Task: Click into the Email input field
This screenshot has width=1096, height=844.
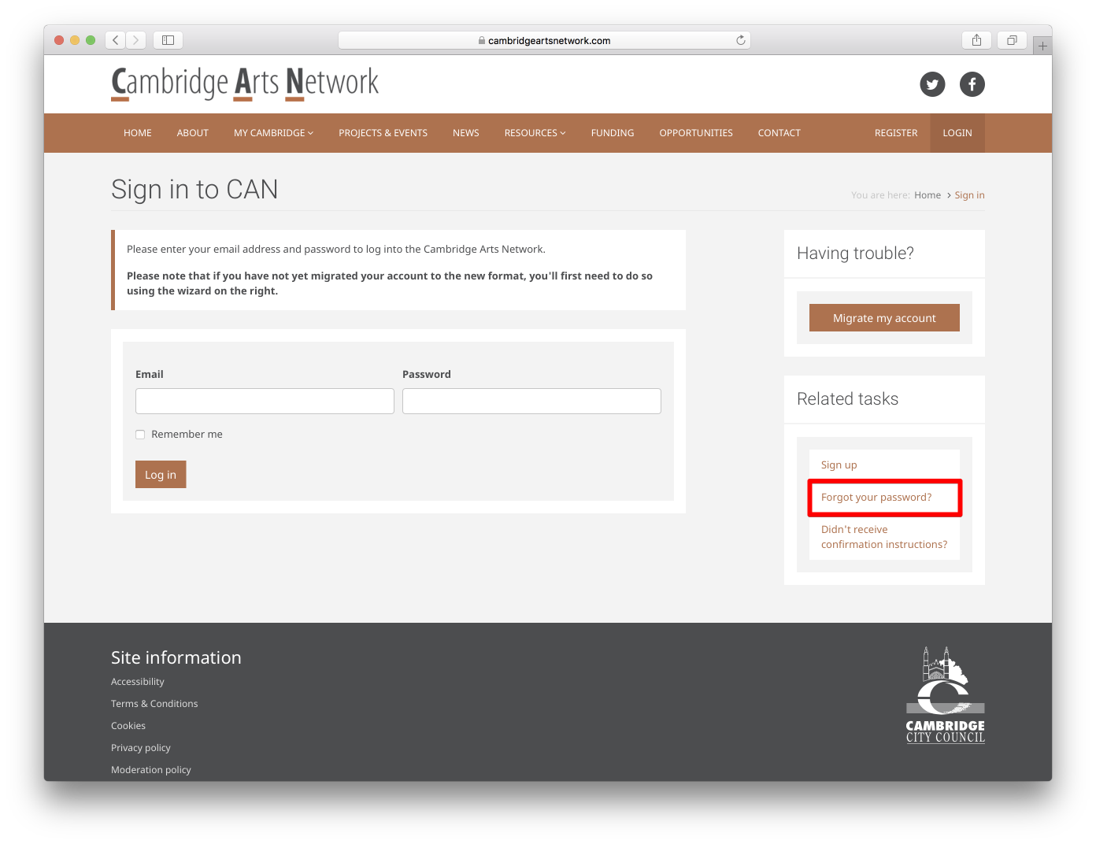Action: click(x=265, y=401)
